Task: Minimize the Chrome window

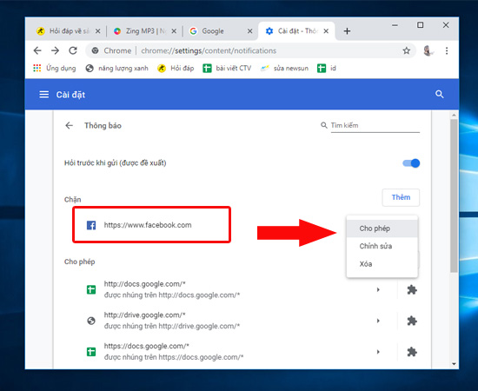Action: tap(395, 25)
